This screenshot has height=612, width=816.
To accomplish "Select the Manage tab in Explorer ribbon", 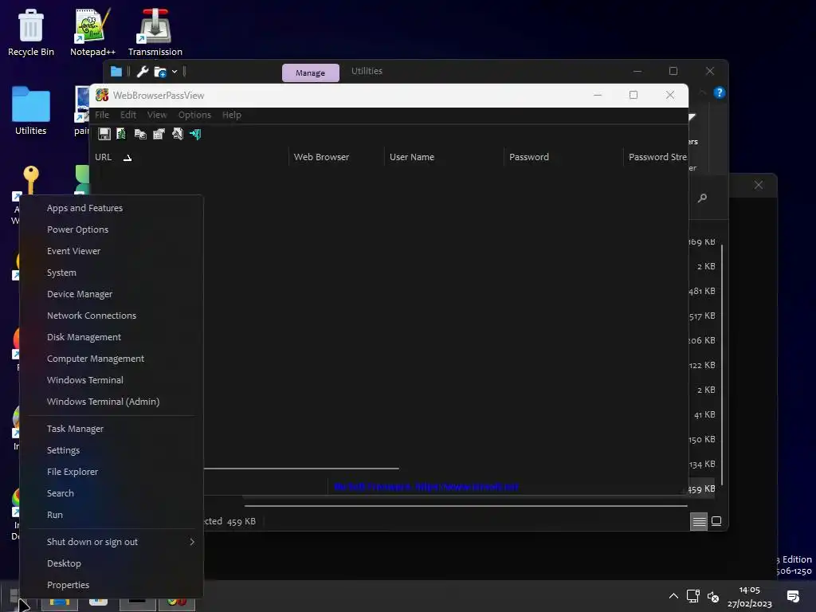I will point(310,73).
